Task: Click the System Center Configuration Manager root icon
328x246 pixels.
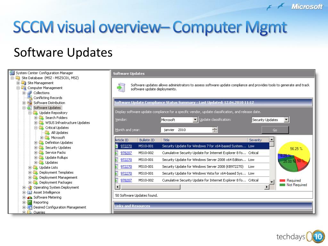Action: pos(12,73)
